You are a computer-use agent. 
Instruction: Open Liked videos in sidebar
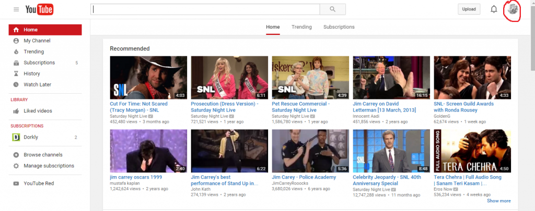(45, 111)
